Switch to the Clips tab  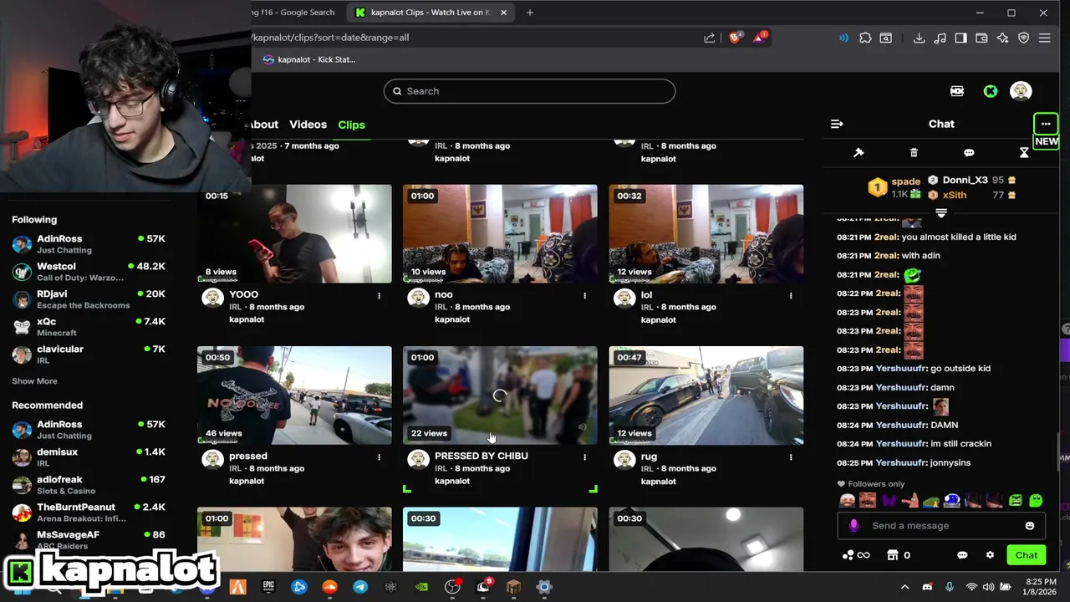(351, 125)
